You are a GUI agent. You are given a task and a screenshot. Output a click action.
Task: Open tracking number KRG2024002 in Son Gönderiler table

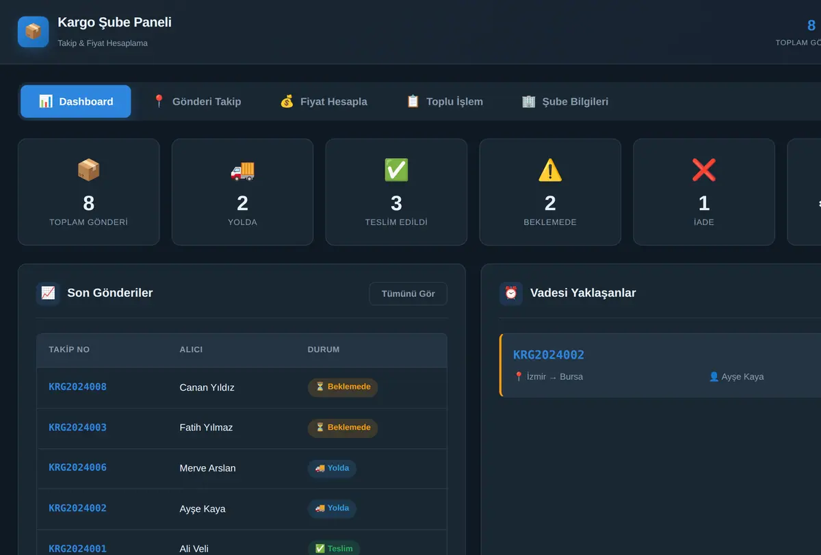coord(78,508)
